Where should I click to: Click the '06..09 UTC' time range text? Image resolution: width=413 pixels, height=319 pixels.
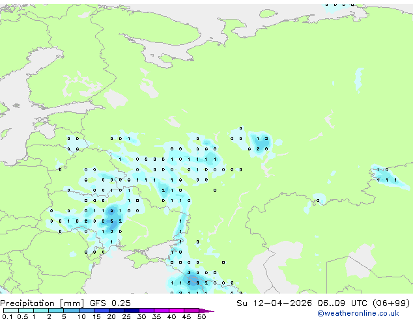342,303
